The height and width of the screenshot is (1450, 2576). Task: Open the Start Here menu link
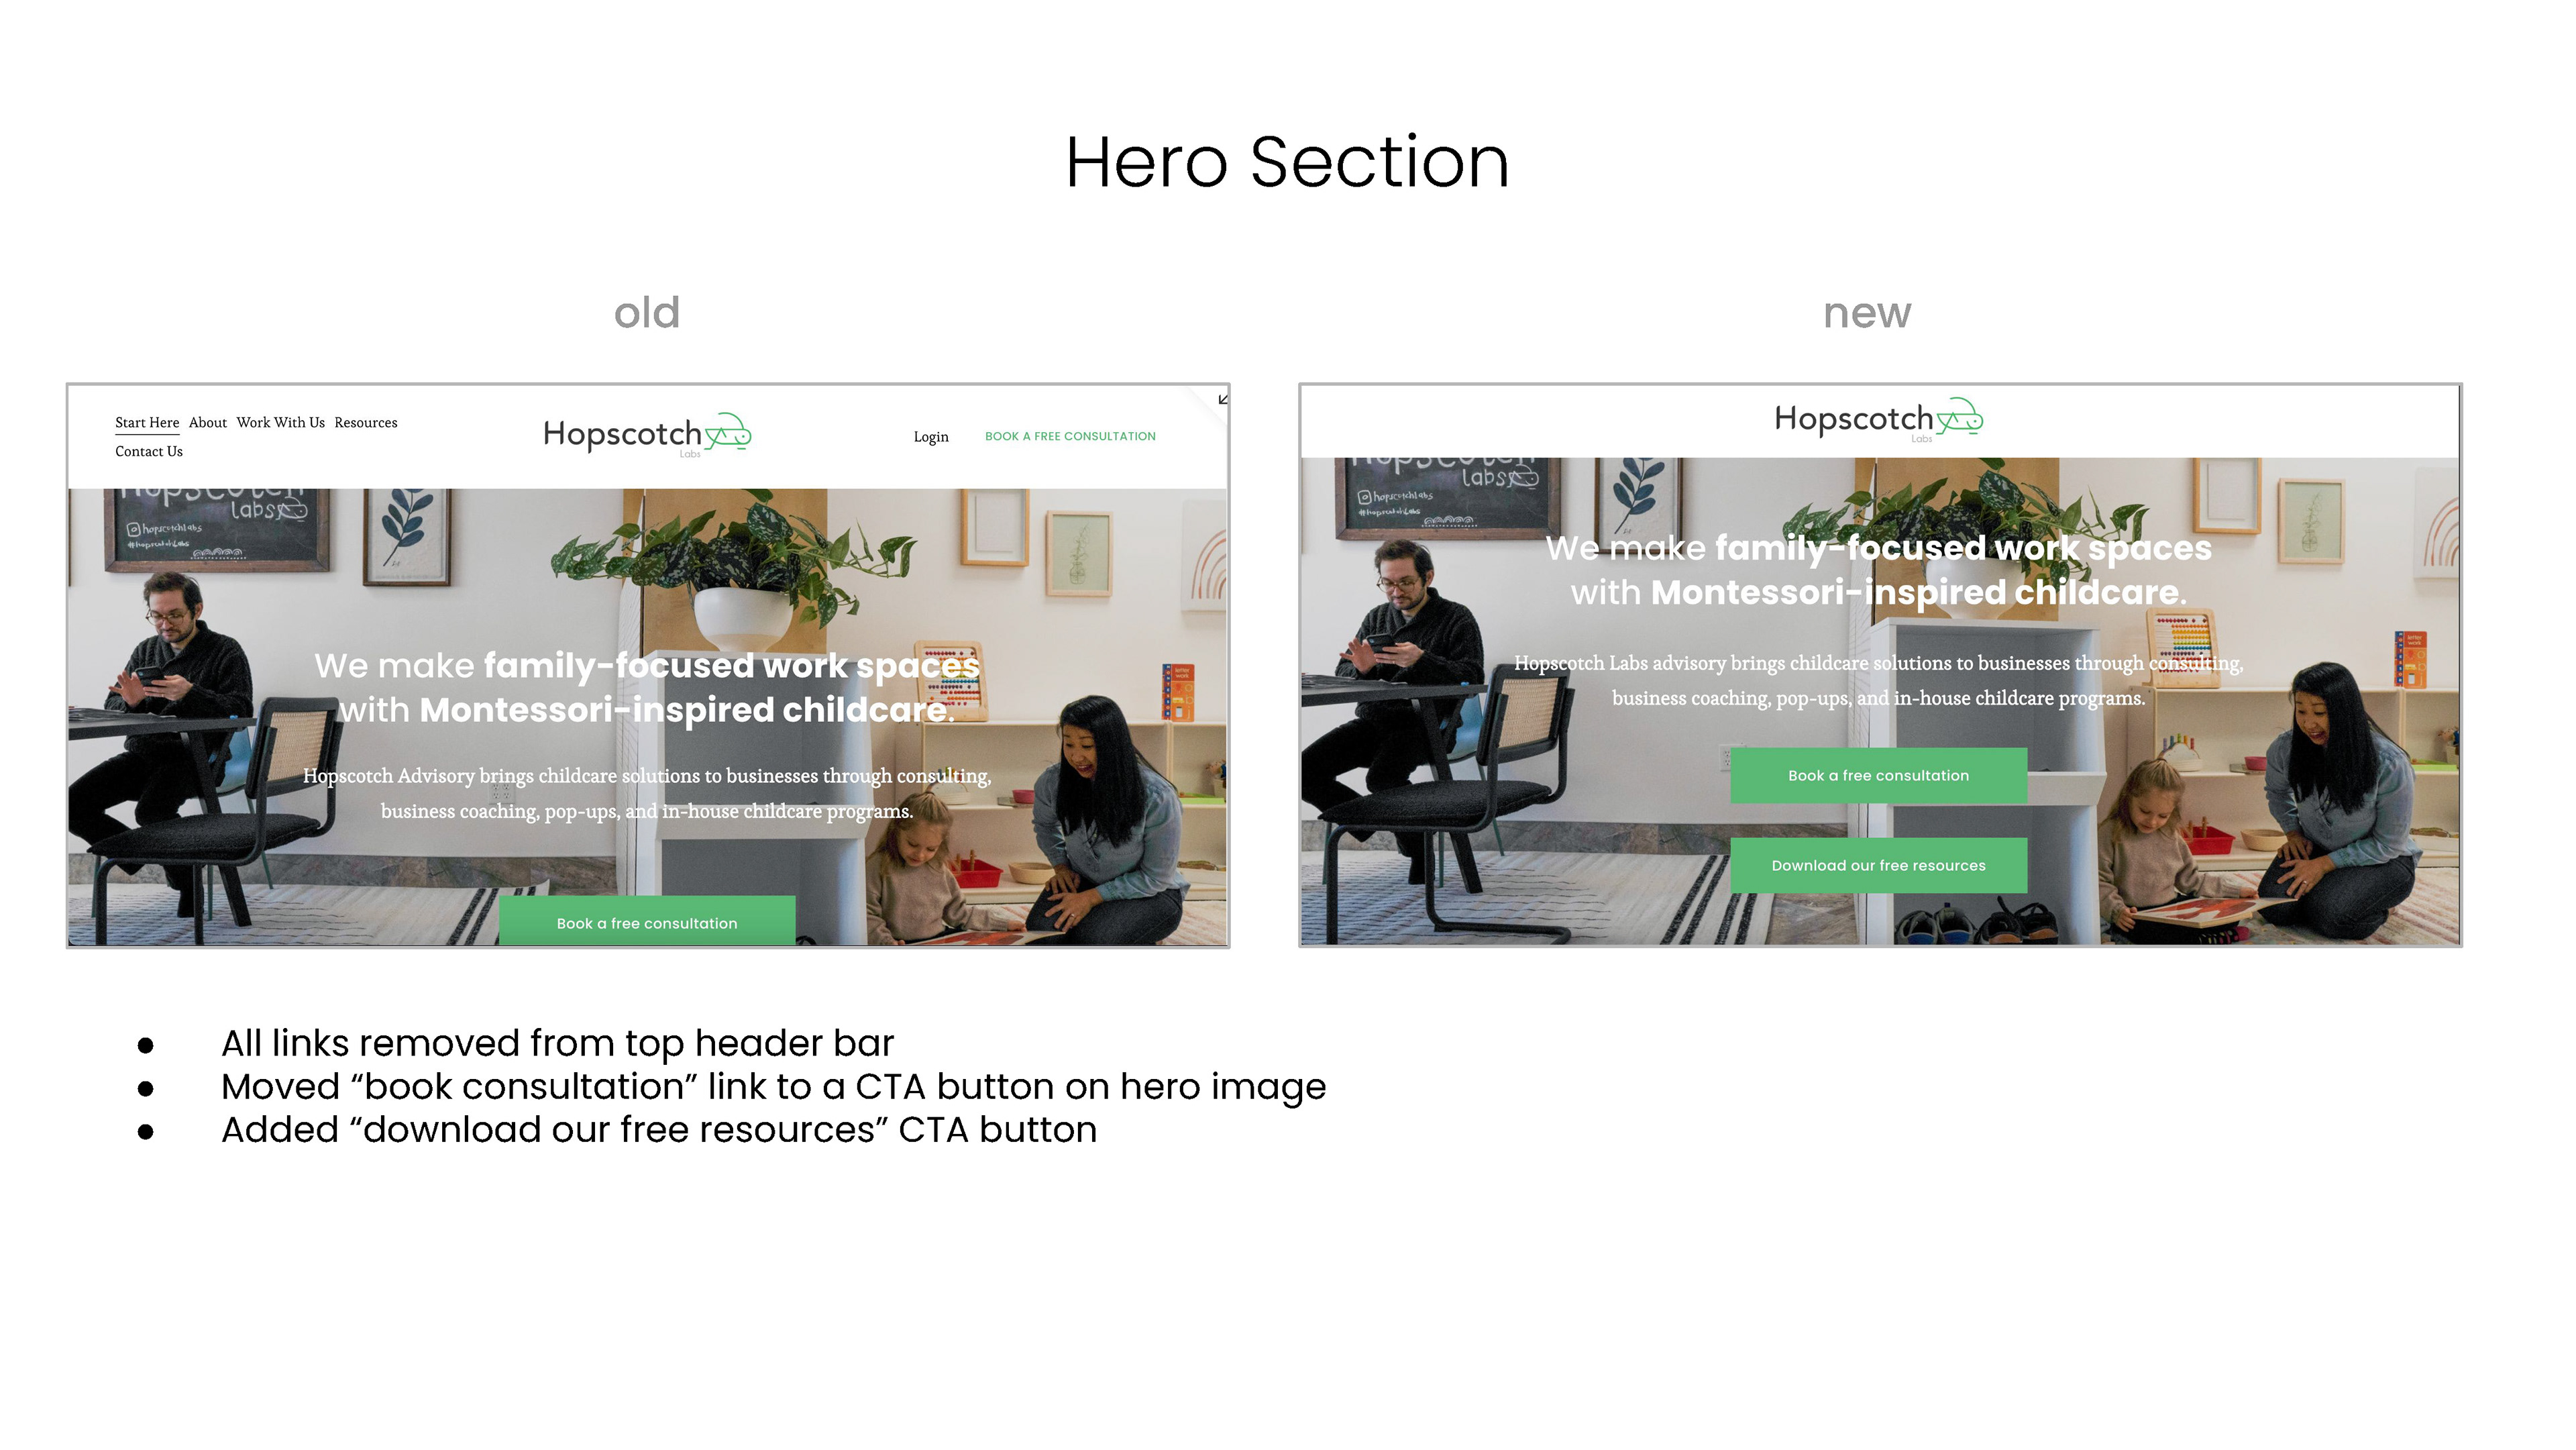coord(147,423)
